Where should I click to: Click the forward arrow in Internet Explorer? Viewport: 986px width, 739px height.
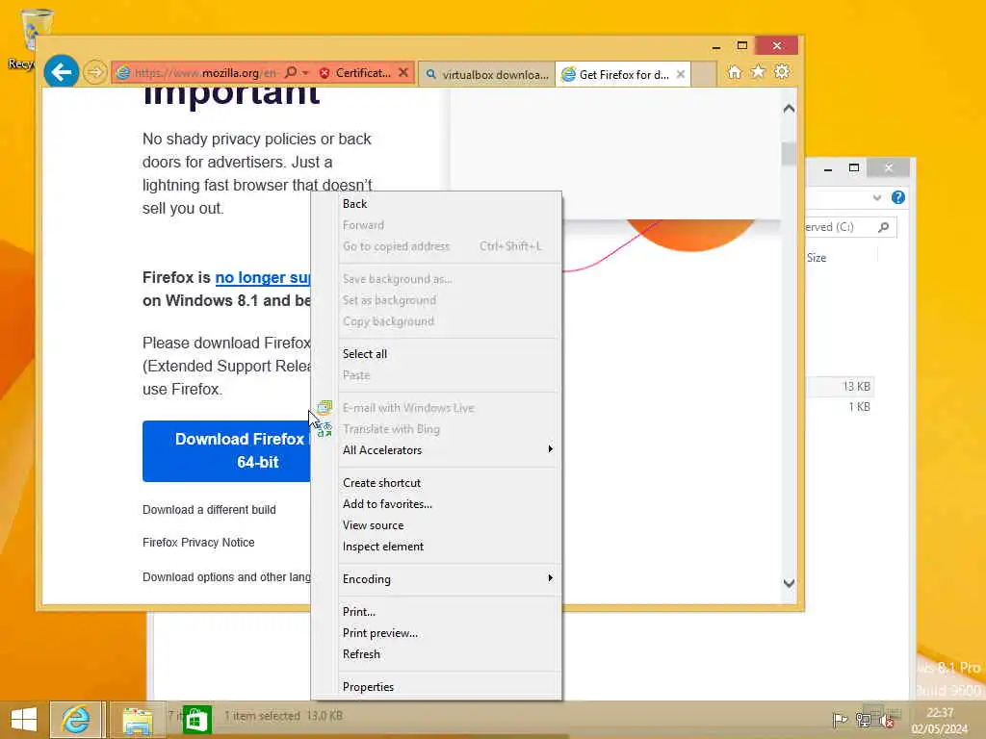95,72
